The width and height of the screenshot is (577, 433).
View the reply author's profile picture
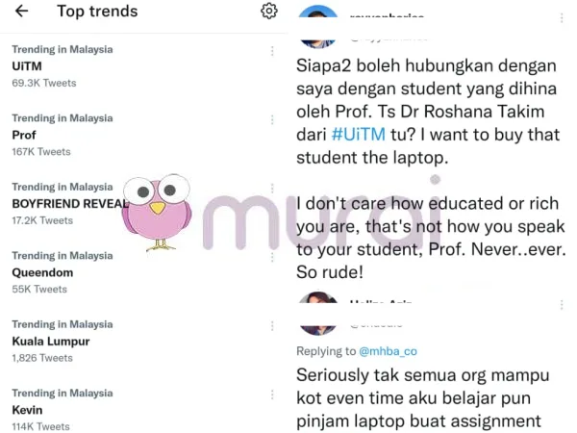point(318,314)
